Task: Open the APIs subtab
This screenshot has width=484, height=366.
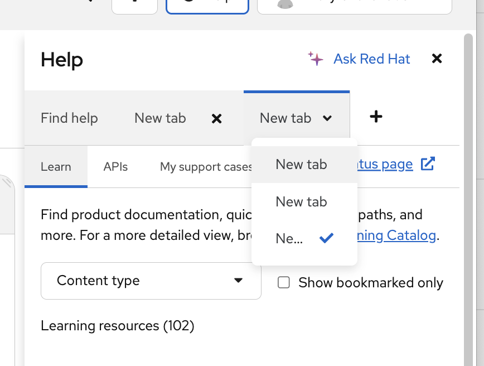Action: 115,167
